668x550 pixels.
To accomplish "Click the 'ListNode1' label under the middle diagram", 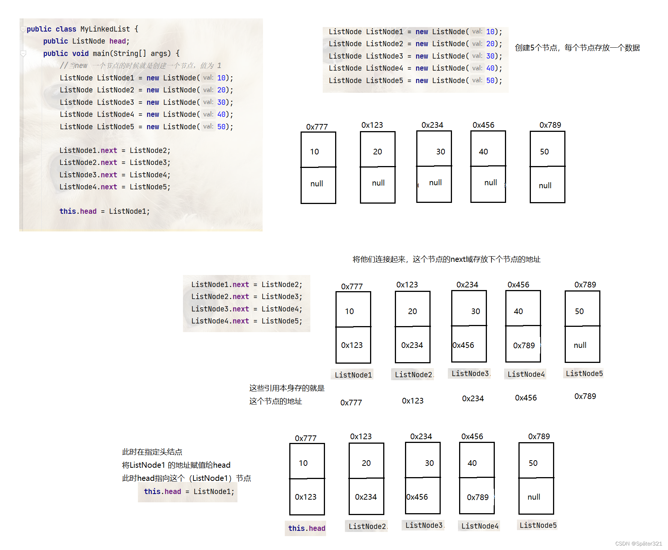I will (x=353, y=375).
